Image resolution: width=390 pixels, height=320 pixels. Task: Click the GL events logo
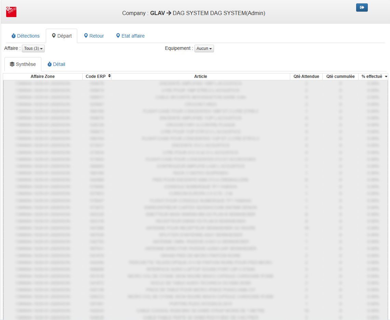[x=11, y=12]
